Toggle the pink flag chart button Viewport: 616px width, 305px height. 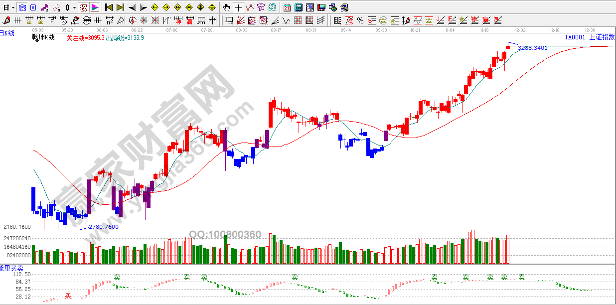[x=95, y=7]
